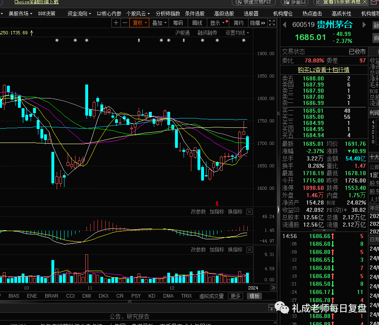Select TRIX indicator tab
Screen dimensions: 379x325
[186, 296]
